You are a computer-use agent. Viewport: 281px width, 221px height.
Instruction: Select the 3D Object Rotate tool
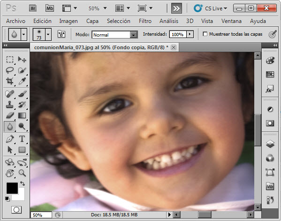10,162
